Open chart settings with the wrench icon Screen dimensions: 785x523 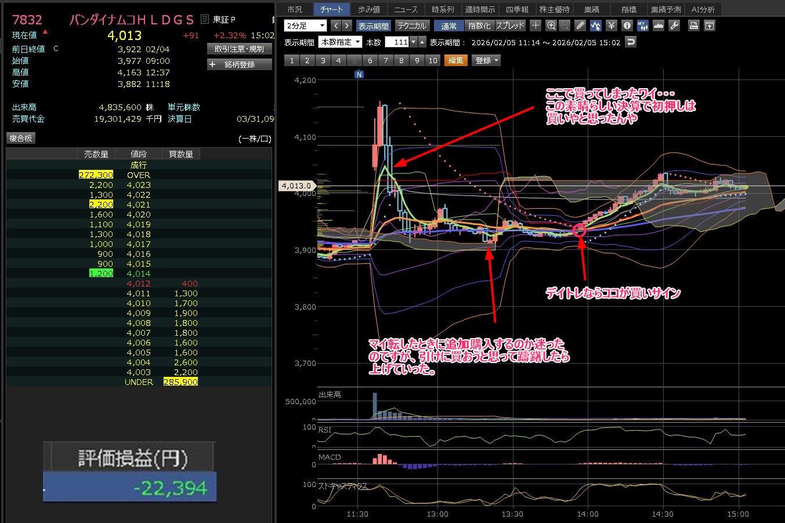674,26
